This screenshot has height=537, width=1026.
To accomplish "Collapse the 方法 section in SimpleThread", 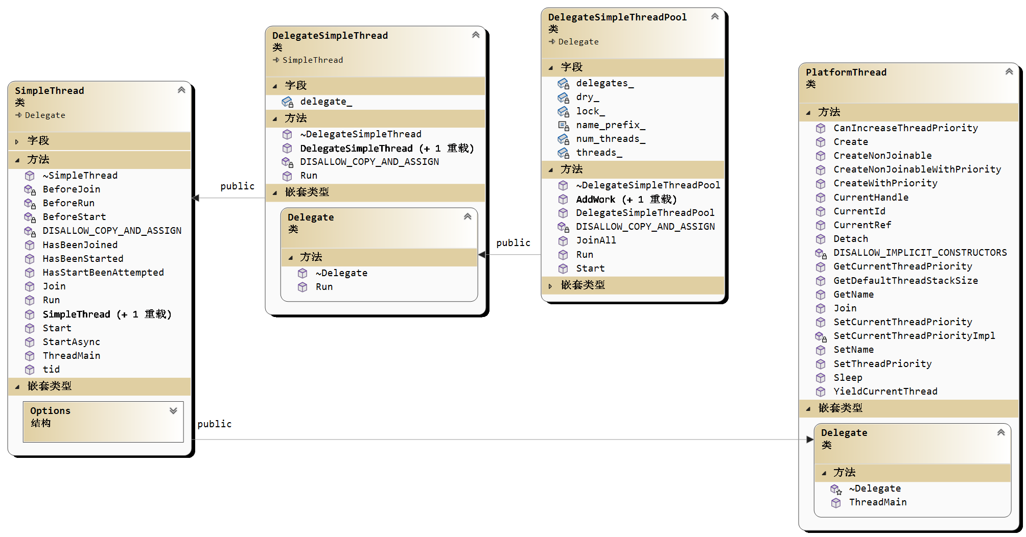I will 17,160.
